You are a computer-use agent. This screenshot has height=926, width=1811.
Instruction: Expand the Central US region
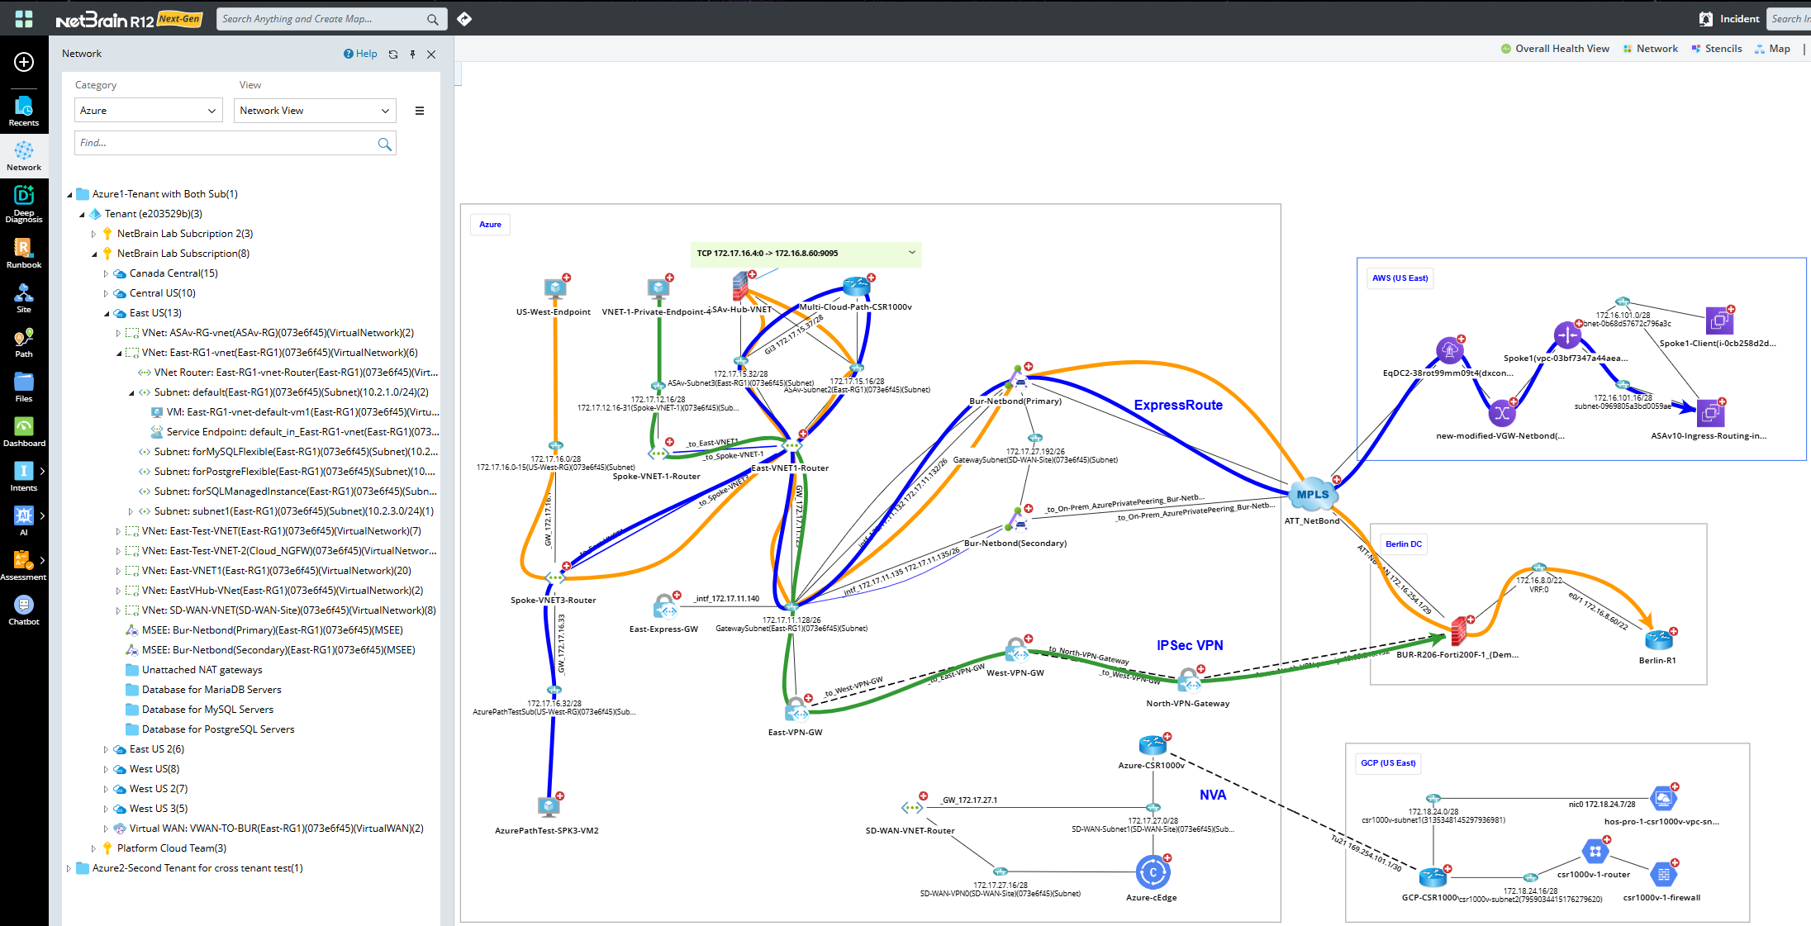pos(106,294)
